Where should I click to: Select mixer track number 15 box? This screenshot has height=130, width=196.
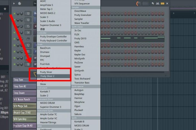click(x=28, y=26)
